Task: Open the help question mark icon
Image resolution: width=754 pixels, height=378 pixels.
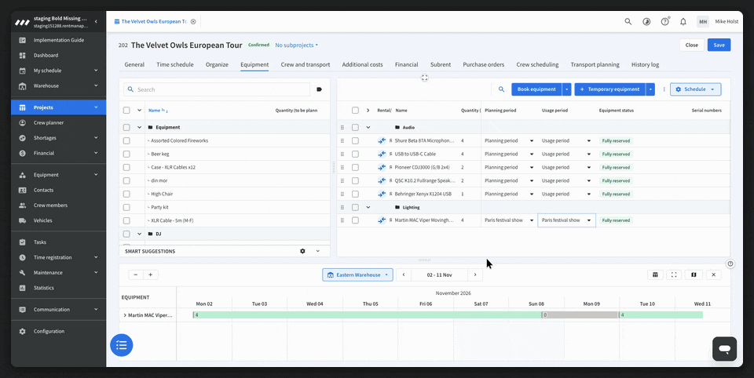Action: pos(664,22)
